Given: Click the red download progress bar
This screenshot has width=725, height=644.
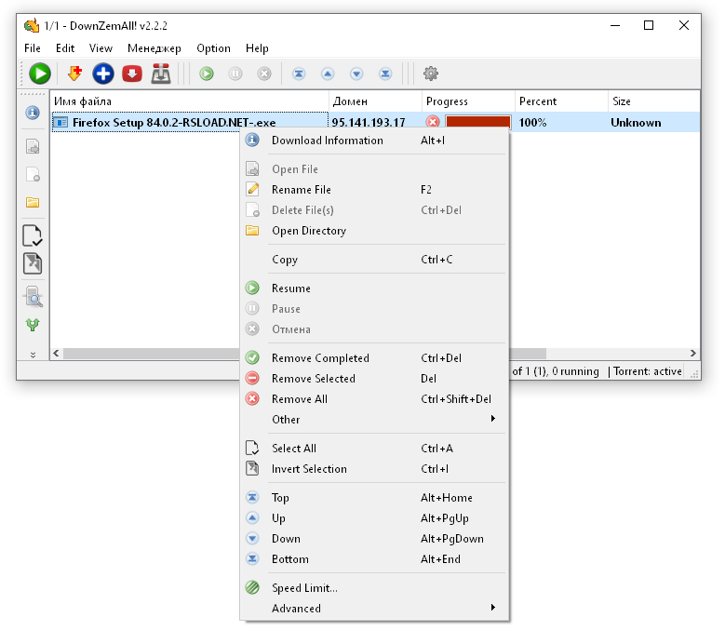Looking at the screenshot, I should click(478, 122).
